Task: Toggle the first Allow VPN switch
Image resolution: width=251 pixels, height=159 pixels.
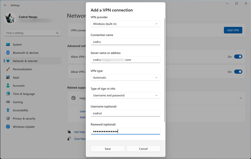Action: tap(238, 56)
